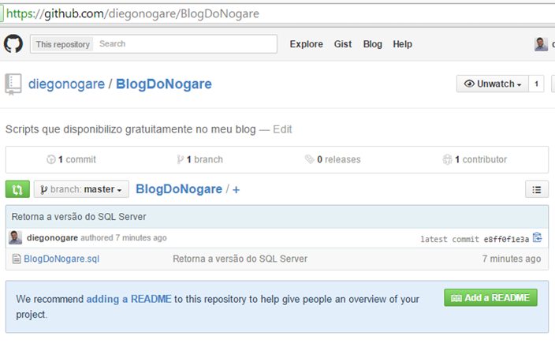
Task: Click the branch icon beside 1 branch
Action: pyautogui.click(x=181, y=159)
